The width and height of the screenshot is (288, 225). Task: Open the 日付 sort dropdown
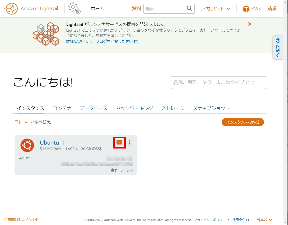(21, 122)
